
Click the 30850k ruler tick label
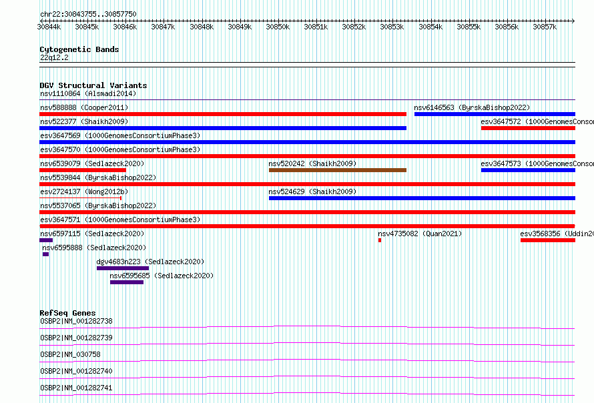pyautogui.click(x=278, y=27)
